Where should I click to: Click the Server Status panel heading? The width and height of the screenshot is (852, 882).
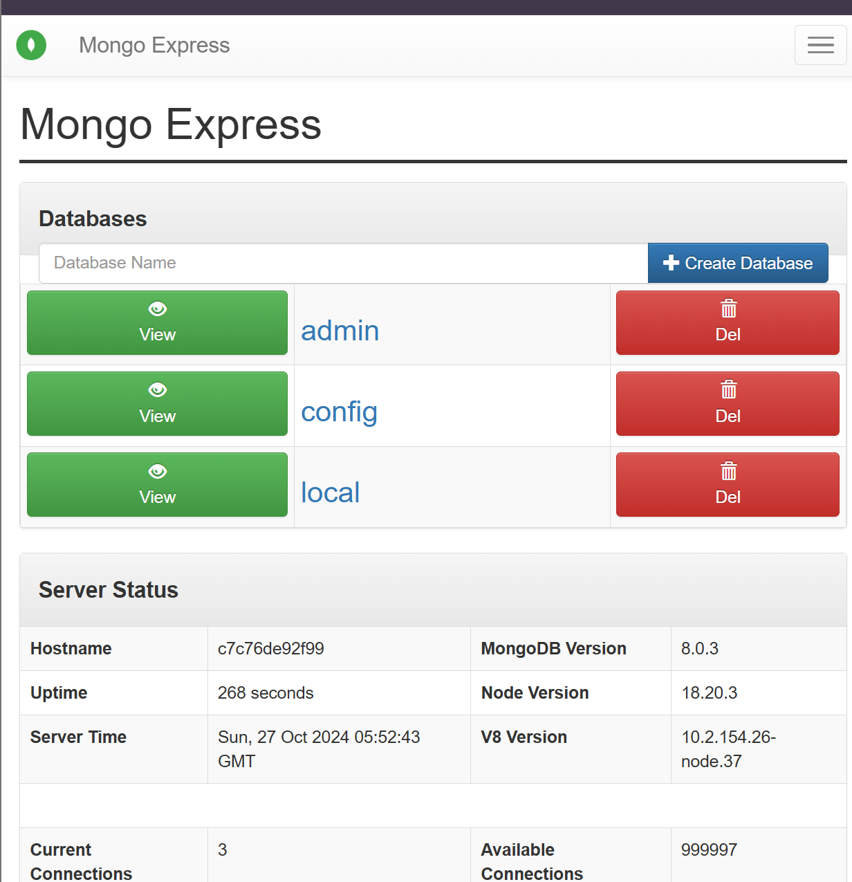tap(109, 590)
